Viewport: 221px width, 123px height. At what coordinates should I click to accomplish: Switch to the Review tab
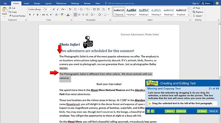[x=87, y=3]
